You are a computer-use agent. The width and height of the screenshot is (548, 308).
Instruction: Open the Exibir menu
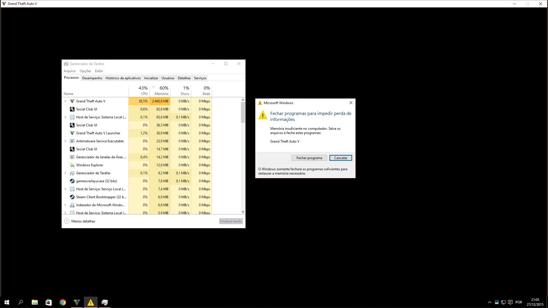99,71
